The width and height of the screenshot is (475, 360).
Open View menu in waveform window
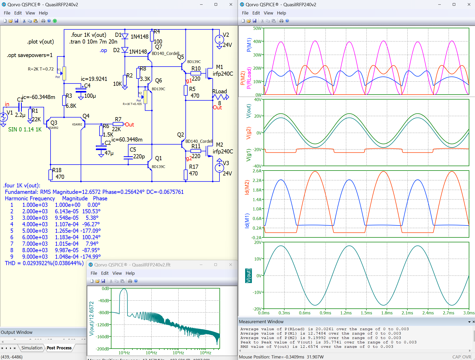point(268,13)
